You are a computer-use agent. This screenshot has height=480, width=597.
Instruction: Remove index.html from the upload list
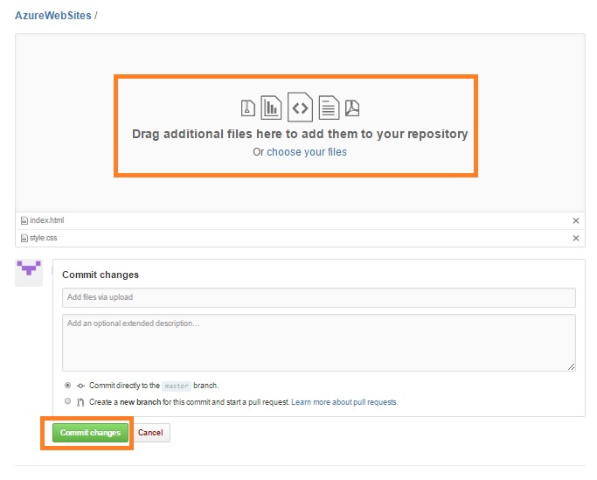(x=575, y=221)
